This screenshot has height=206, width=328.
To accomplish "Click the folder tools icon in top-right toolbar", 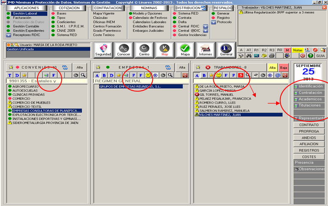I will pos(323,50).
